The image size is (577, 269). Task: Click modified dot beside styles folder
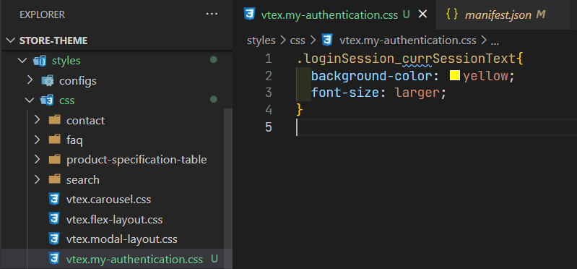214,60
